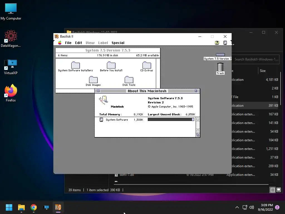285x214 pixels.
Task: Click the System Software row icon
Action: (101, 120)
